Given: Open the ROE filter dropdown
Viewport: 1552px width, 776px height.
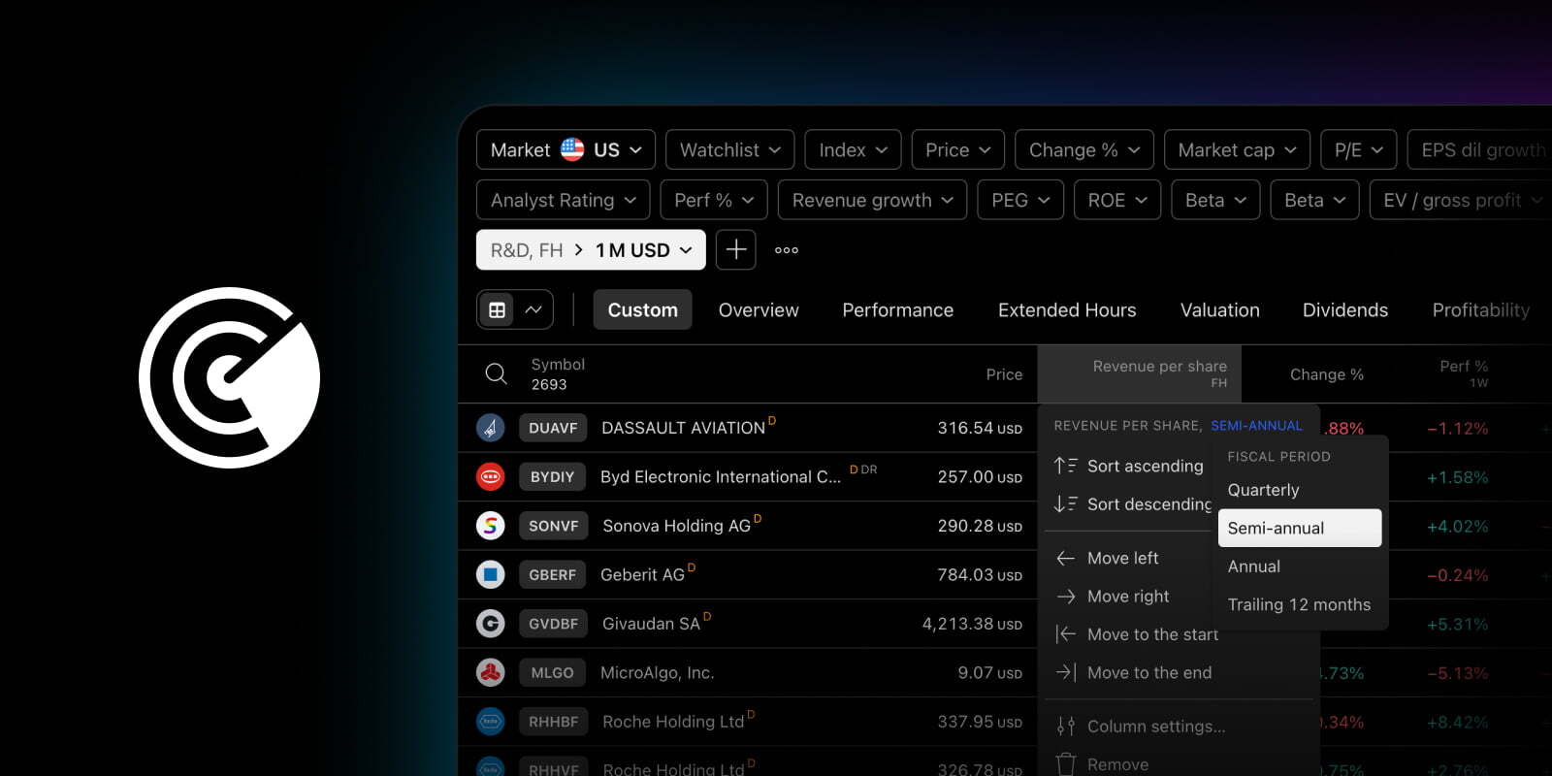Looking at the screenshot, I should (x=1117, y=200).
